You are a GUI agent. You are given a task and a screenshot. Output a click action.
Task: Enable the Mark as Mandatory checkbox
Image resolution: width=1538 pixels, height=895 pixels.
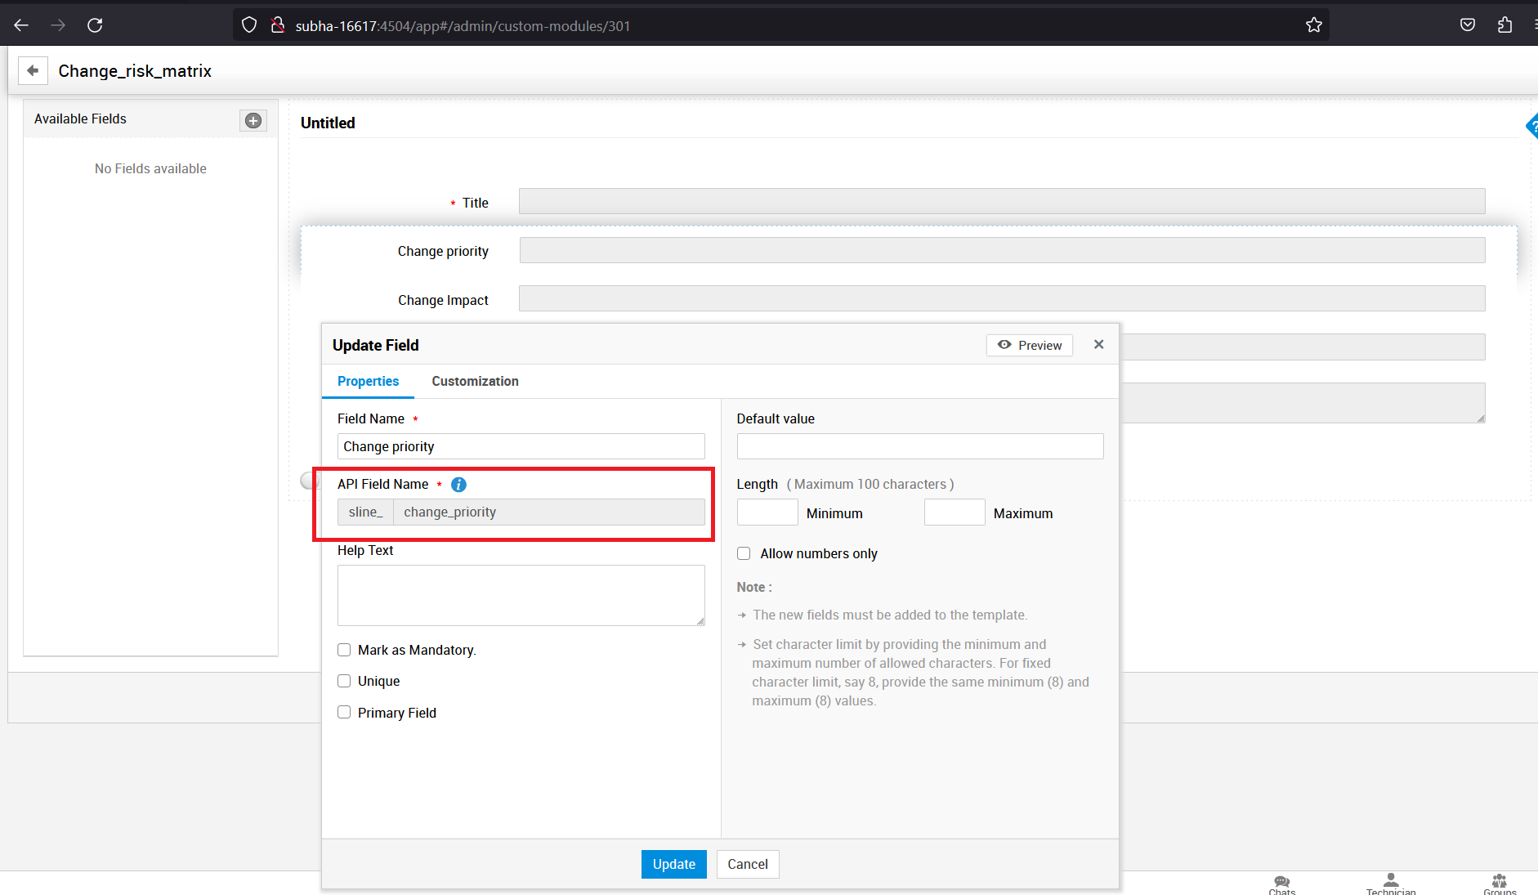(x=344, y=650)
